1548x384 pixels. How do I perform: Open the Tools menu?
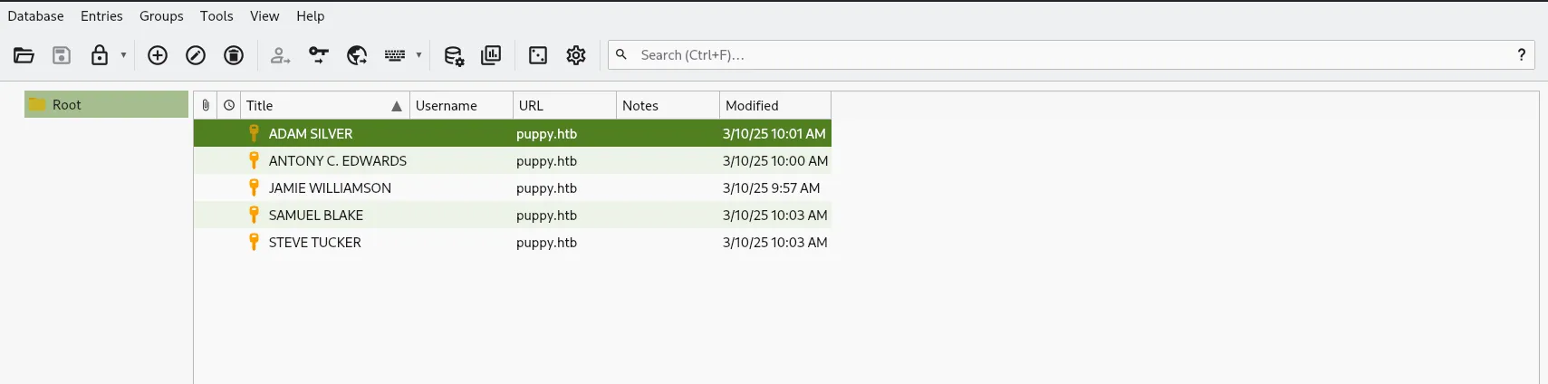click(x=216, y=15)
